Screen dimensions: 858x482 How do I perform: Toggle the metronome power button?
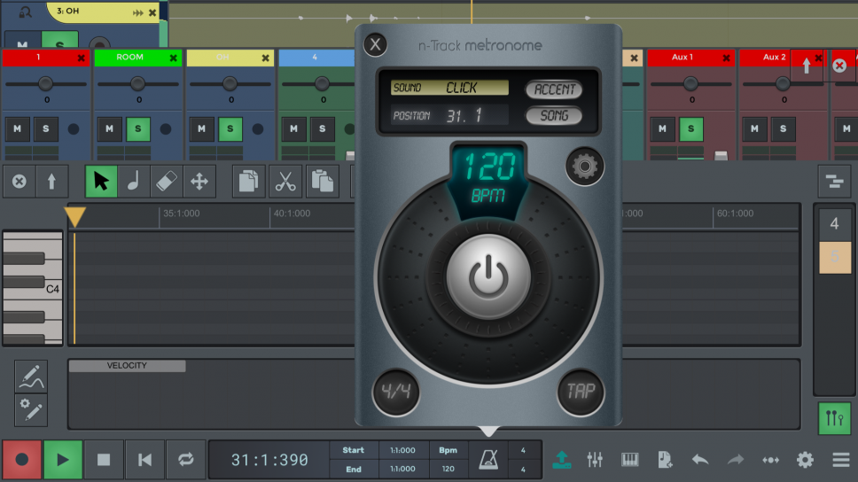(x=487, y=277)
